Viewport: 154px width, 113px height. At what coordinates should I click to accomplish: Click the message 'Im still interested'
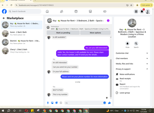(60, 63)
